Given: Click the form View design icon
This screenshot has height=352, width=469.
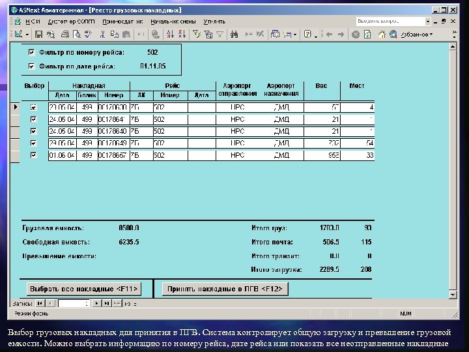Looking at the screenshot, I should 18,35.
